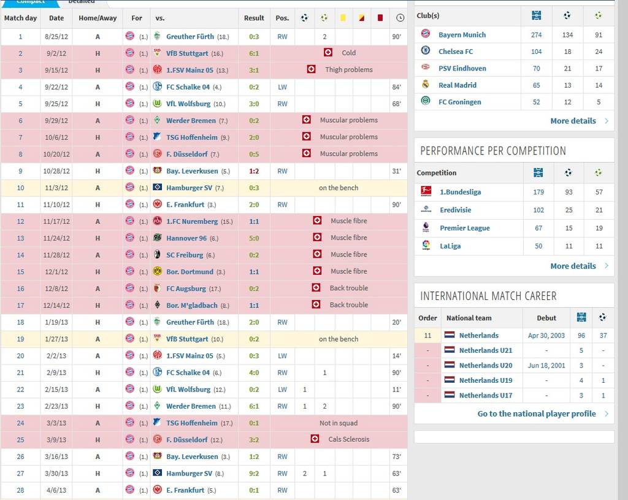Open the 1.FC Nuremberg opponent link

point(192,221)
